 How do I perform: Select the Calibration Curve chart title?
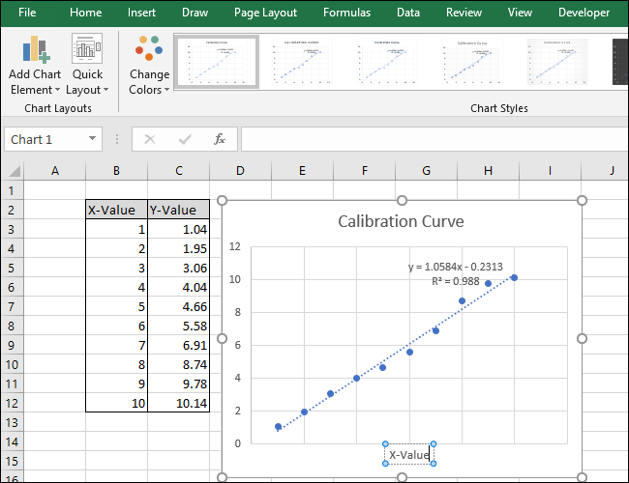pyautogui.click(x=401, y=221)
